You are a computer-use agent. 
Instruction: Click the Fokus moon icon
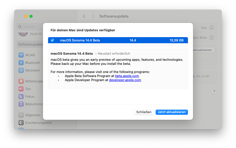pos(21,97)
